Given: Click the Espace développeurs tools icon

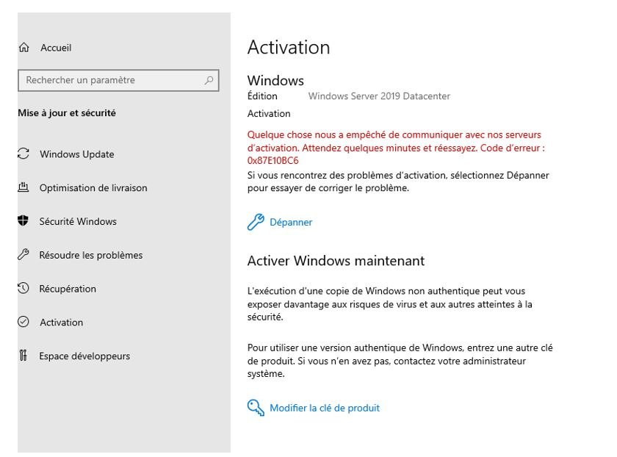Looking at the screenshot, I should pyautogui.click(x=24, y=356).
